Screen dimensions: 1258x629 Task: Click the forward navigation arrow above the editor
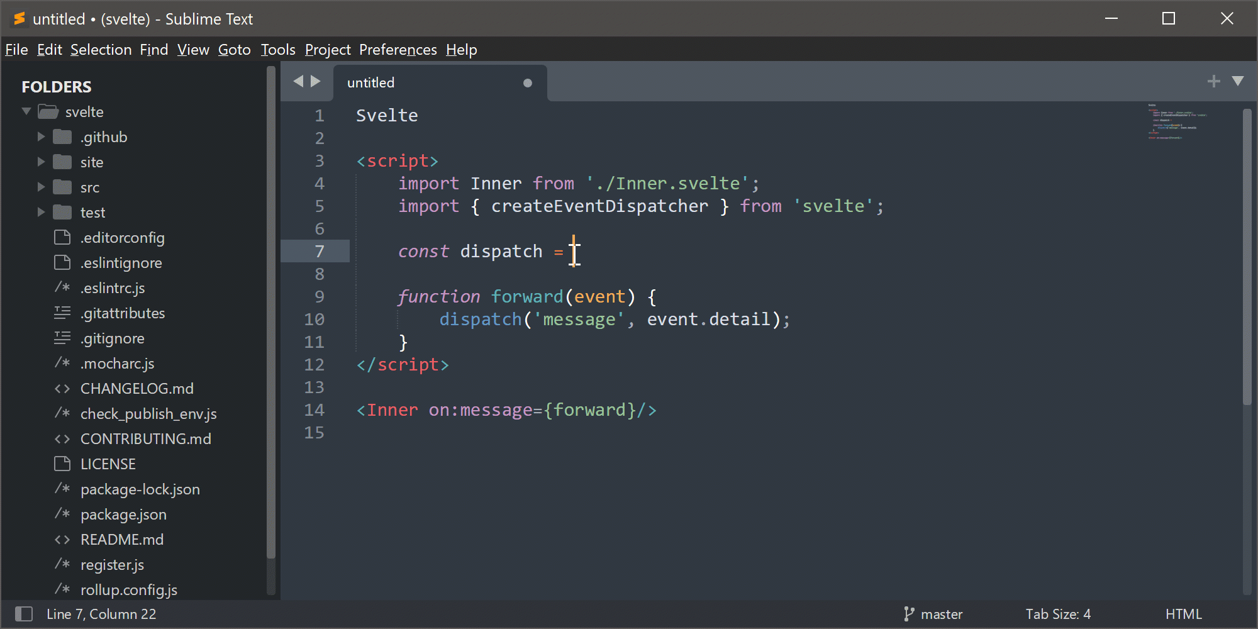tap(315, 81)
